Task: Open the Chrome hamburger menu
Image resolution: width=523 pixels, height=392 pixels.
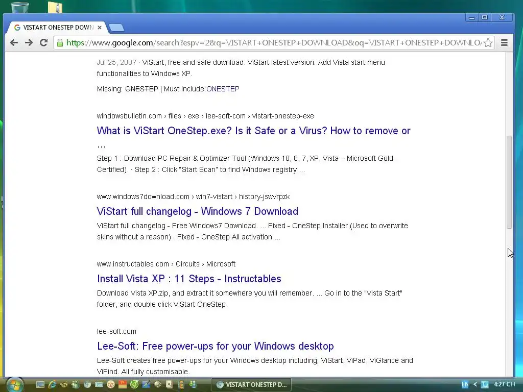Action: pyautogui.click(x=504, y=43)
